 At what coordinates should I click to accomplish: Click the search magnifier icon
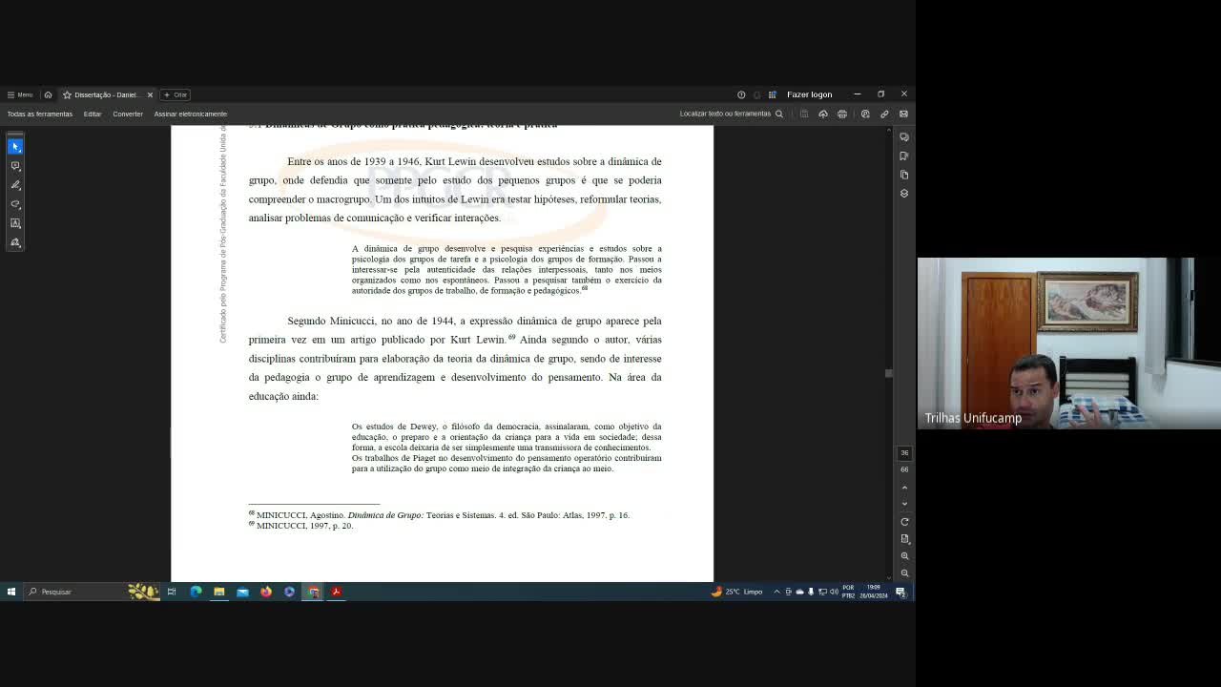(779, 114)
